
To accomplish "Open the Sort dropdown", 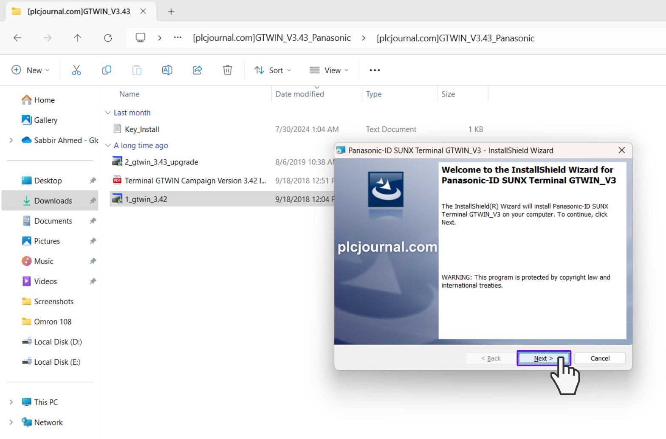I will coord(273,70).
